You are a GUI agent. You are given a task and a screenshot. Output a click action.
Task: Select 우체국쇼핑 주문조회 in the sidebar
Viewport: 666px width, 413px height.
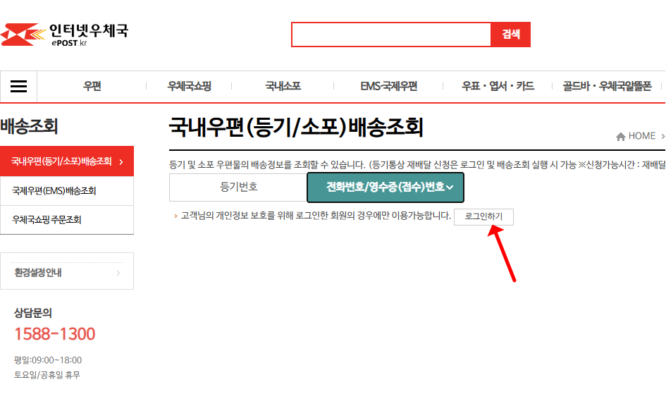(x=67, y=220)
